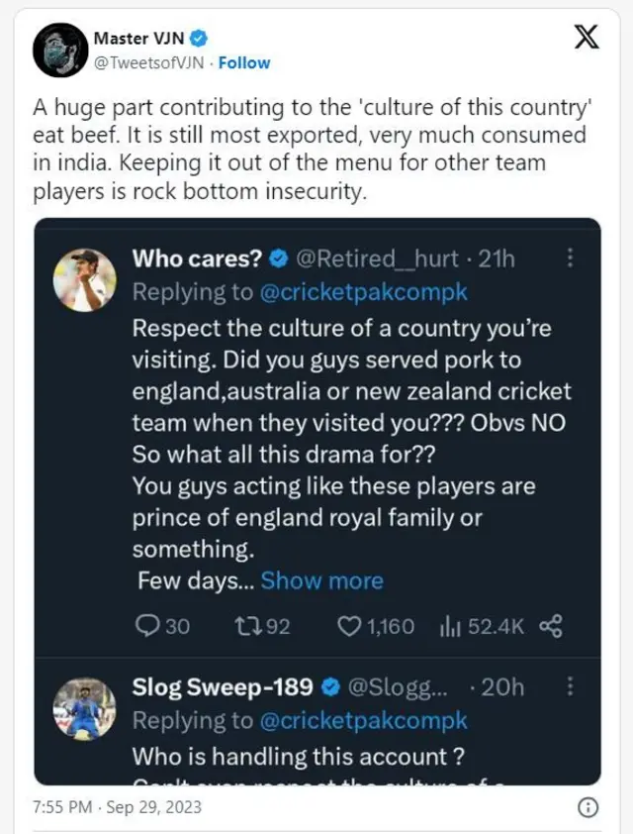The width and height of the screenshot is (633, 834).
Task: Click the Master VJN display name
Action: [139, 39]
